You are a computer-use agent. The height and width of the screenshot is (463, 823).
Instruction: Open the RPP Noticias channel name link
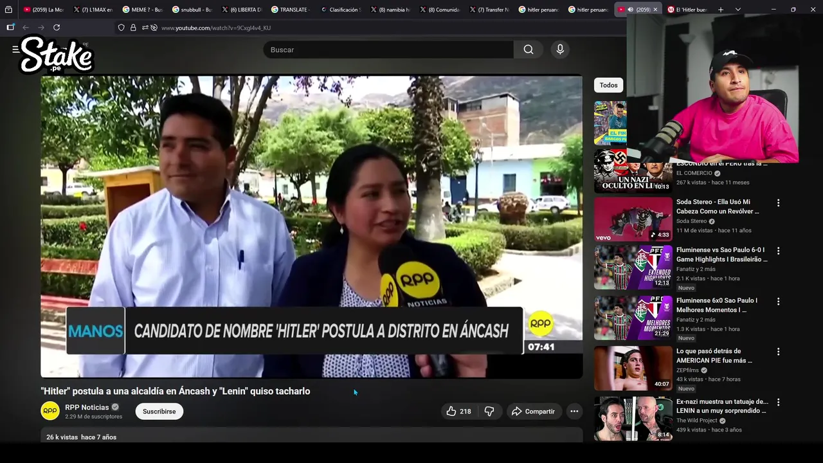click(87, 407)
